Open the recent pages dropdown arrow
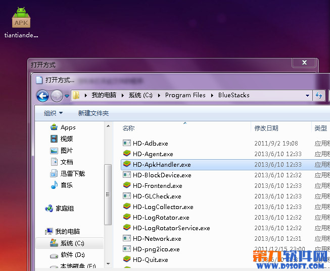The height and width of the screenshot is (271, 330). point(67,96)
